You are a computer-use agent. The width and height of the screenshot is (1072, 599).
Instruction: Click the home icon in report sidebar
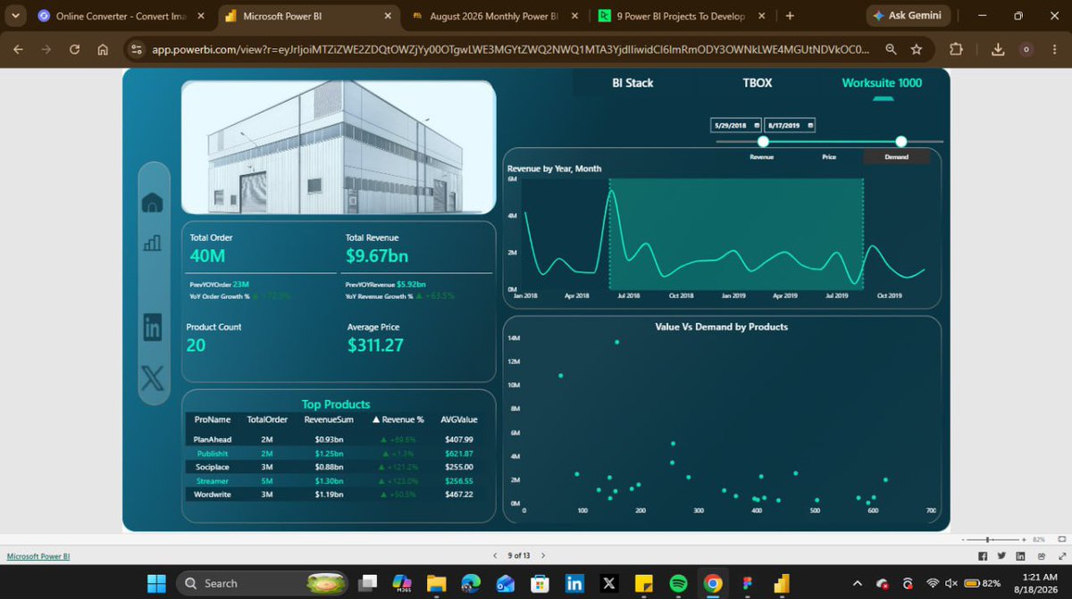coord(152,203)
